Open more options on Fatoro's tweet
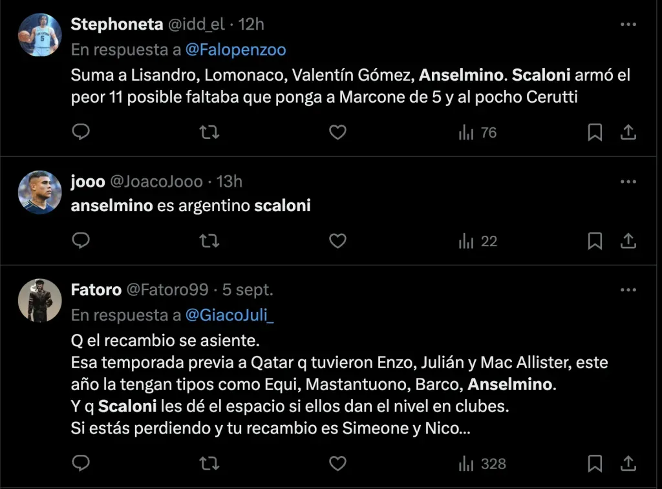The height and width of the screenshot is (489, 662). point(628,290)
